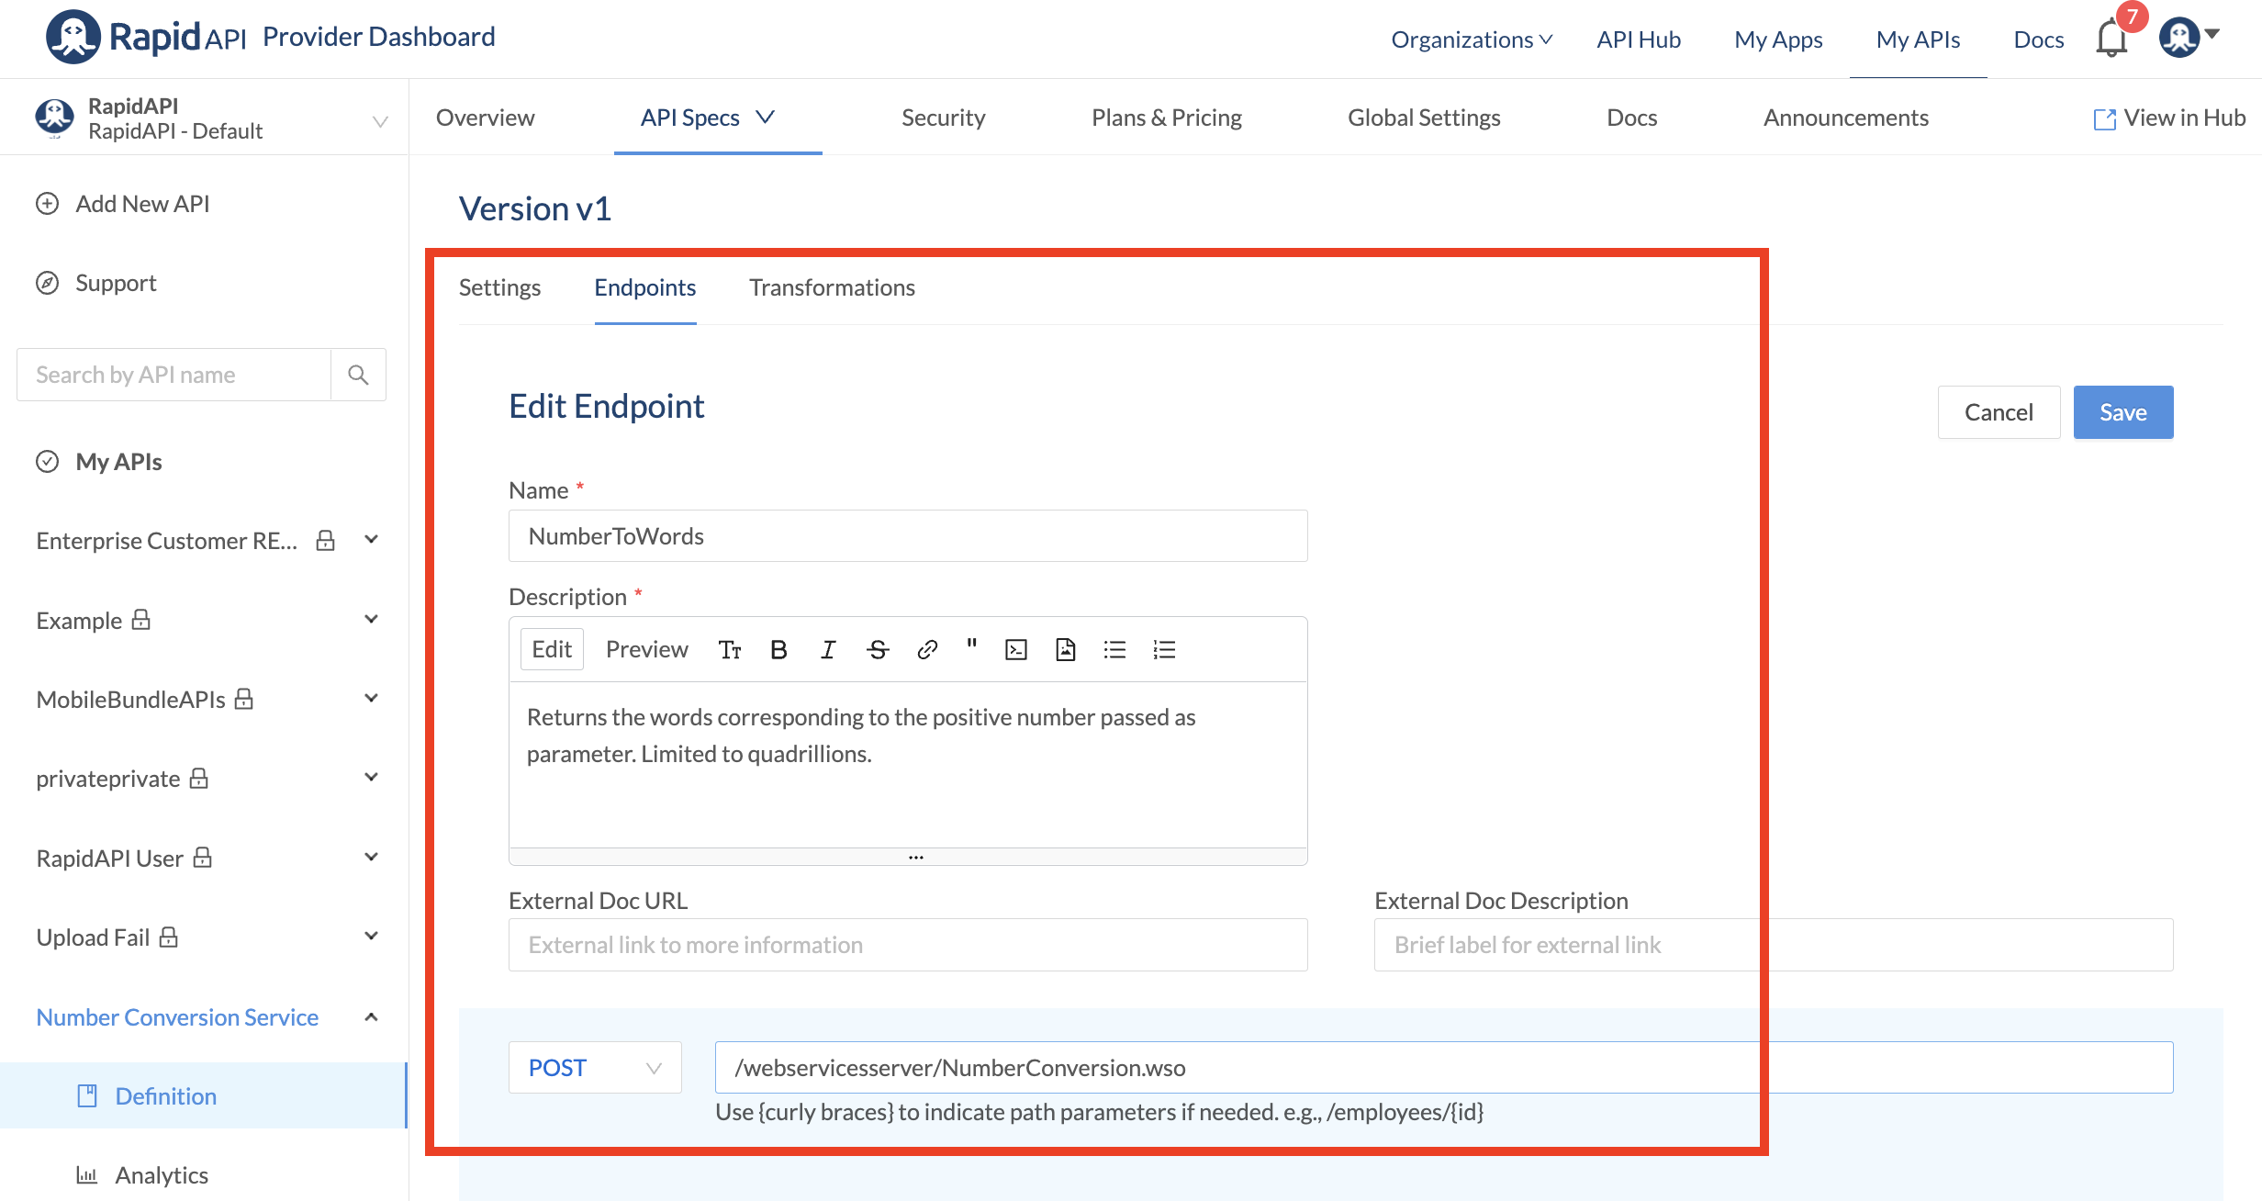Collapse Number Conversion Service section
This screenshot has height=1201, width=2262.
371,1016
